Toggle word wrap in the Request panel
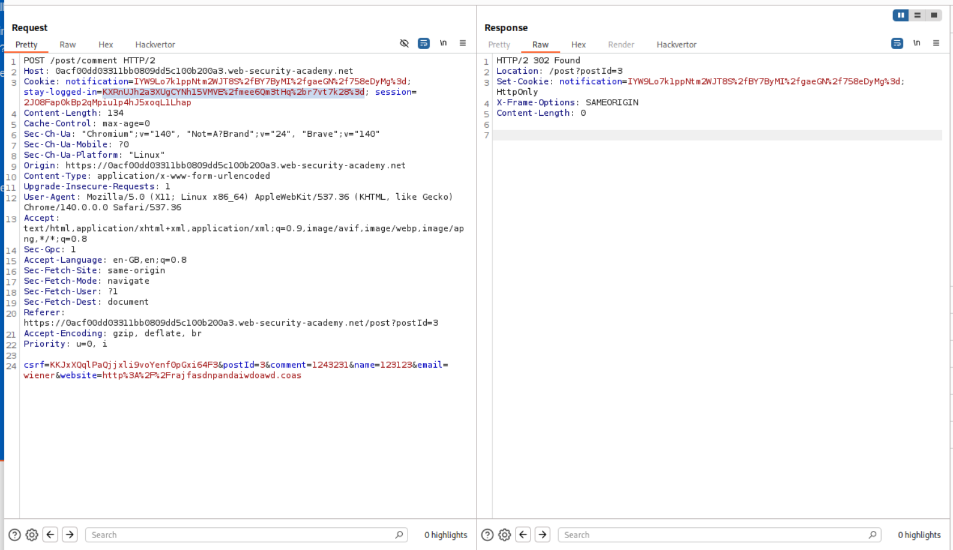Screen dimensions: 953x550 click(x=424, y=43)
